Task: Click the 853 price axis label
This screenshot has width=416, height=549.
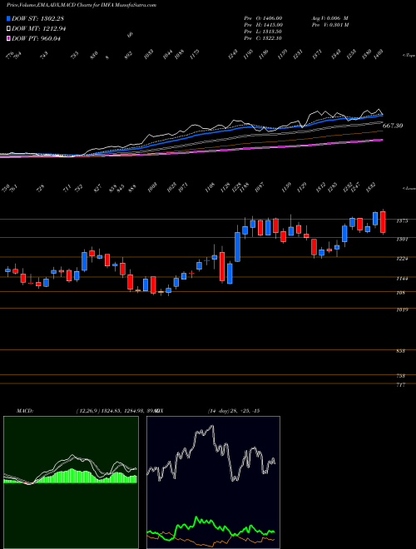Action: pyautogui.click(x=400, y=351)
